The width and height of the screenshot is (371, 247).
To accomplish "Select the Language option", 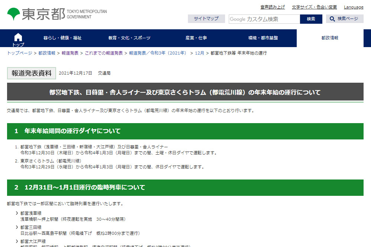I will tap(354, 7).
